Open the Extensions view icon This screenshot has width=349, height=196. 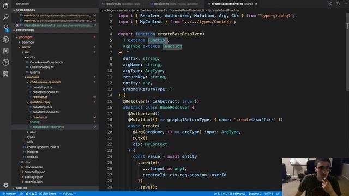[x=6, y=51]
